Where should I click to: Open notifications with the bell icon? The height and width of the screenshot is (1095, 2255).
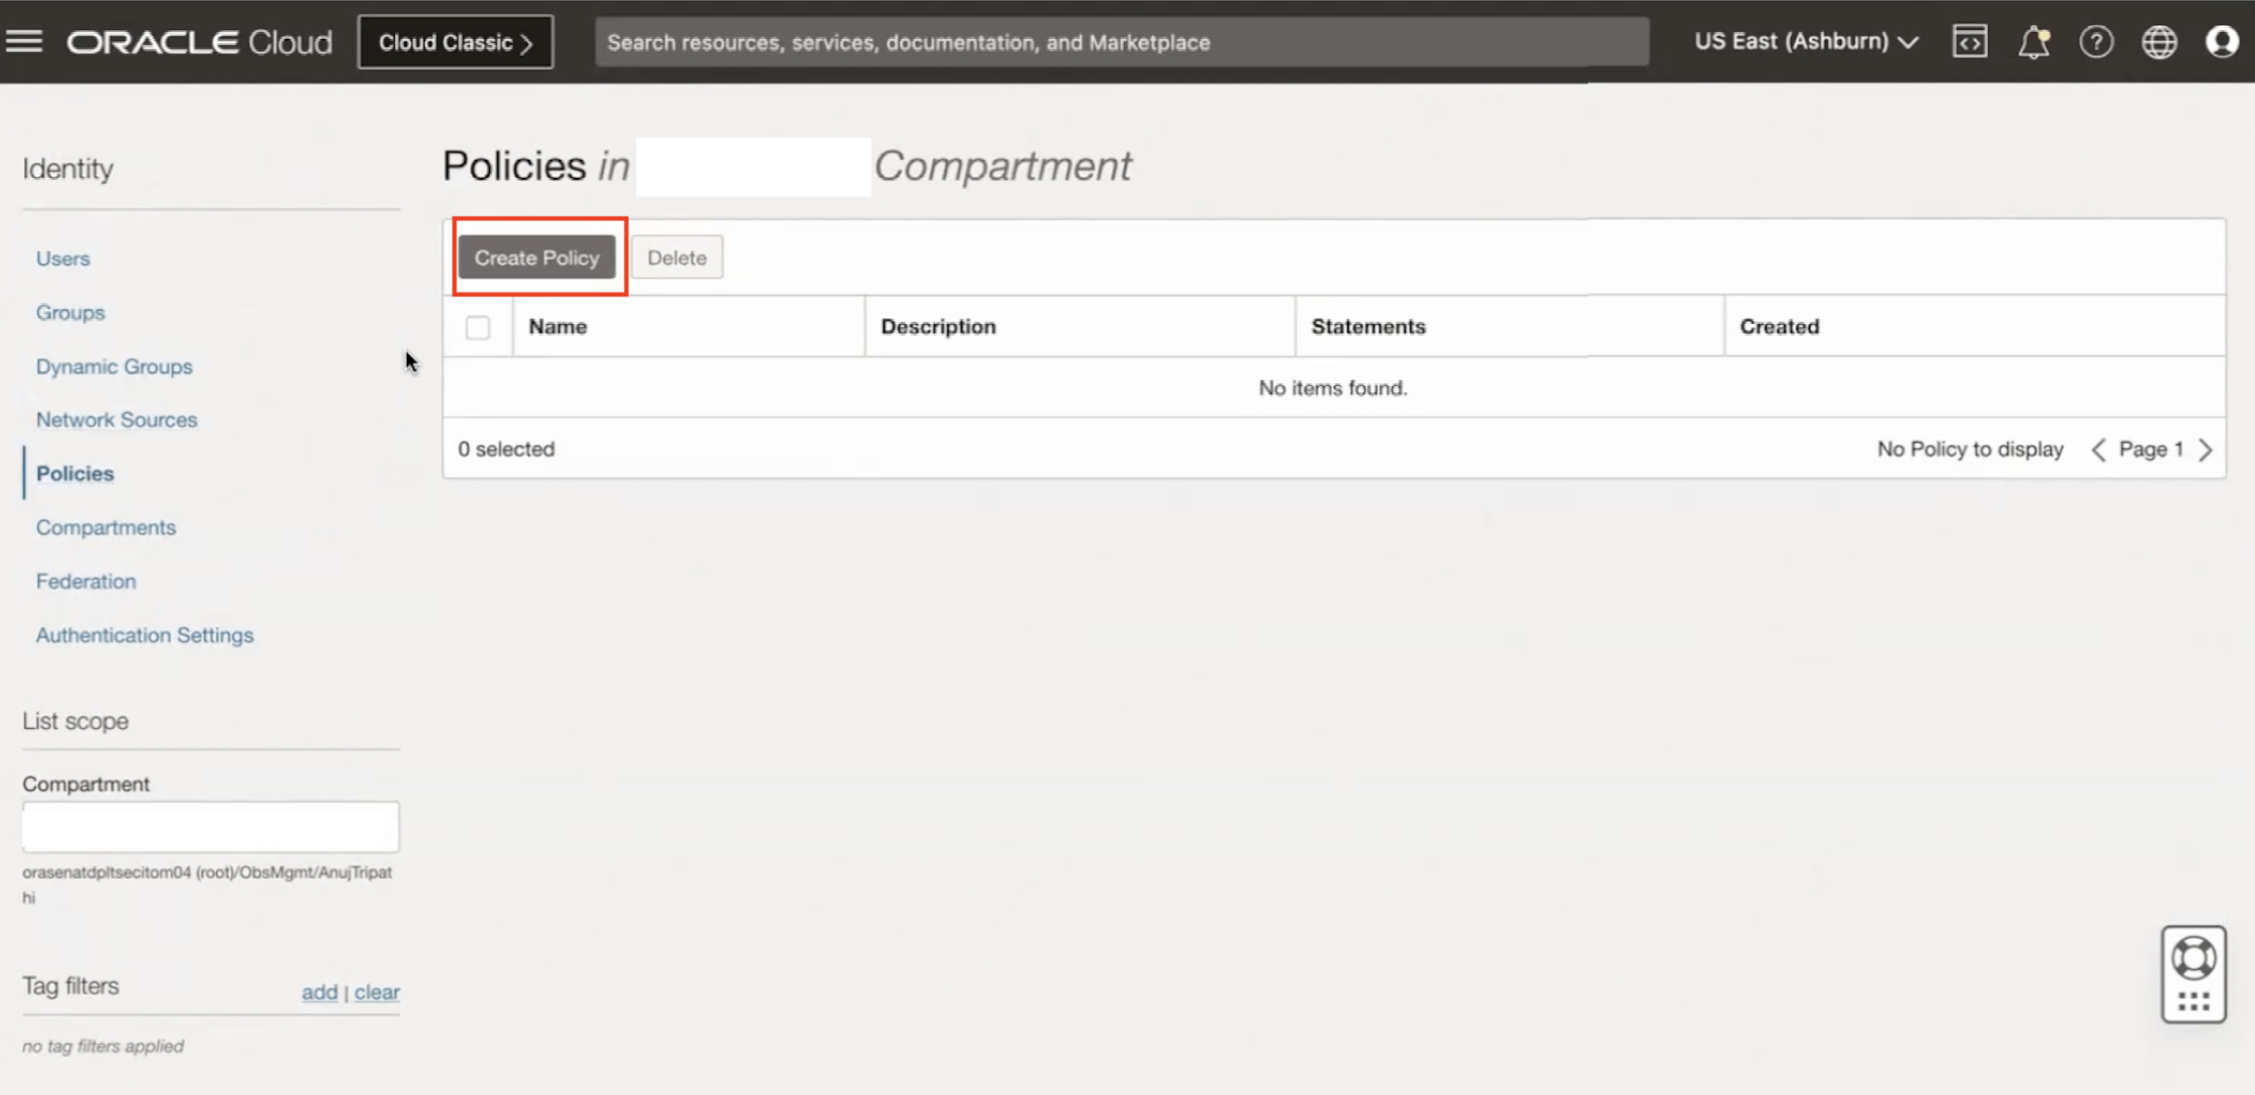pyautogui.click(x=2034, y=41)
